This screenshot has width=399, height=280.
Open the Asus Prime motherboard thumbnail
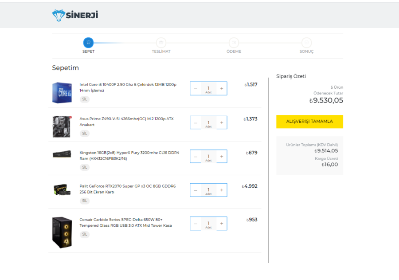tap(62, 126)
